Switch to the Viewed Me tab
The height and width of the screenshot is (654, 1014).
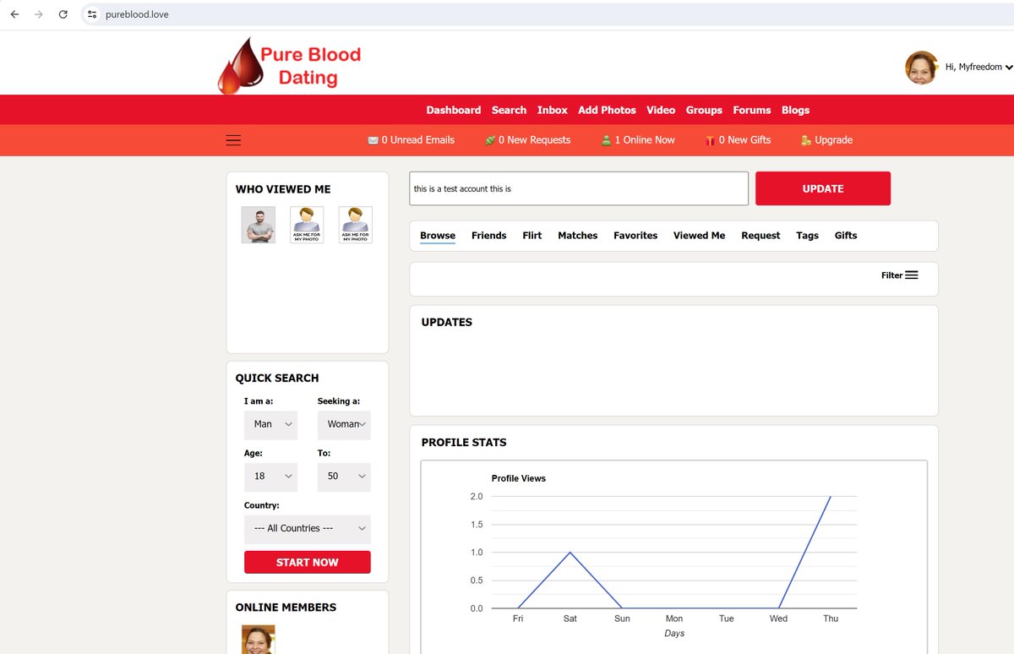(x=699, y=236)
